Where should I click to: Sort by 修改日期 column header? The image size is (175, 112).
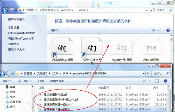(104, 88)
